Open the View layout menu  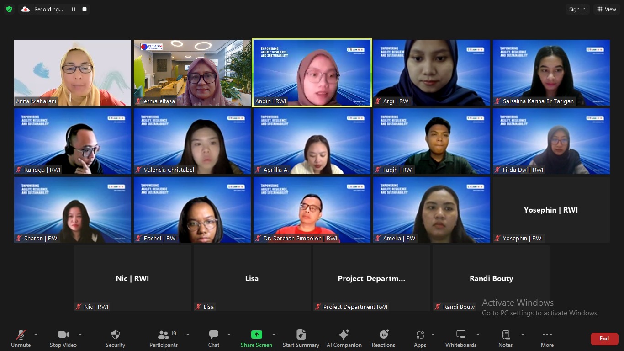tap(606, 9)
